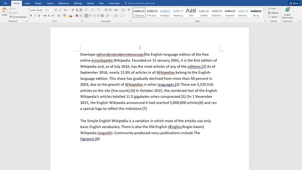Viewport: 302px width, 170px height.
Task: Apply Text Effects icon in Font group
Action: (x=59, y=16)
